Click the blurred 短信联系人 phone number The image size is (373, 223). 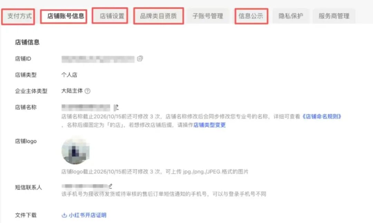coord(85,186)
